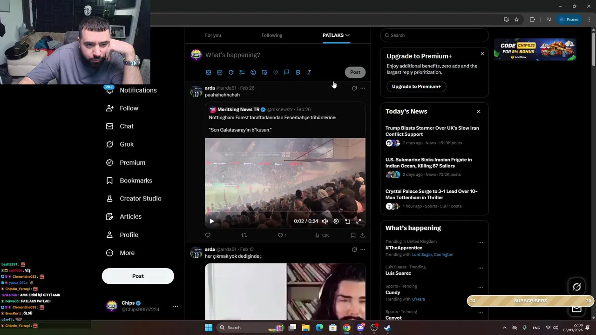Open the Grok enhance icon in composer
The height and width of the screenshot is (335, 596).
(x=231, y=72)
